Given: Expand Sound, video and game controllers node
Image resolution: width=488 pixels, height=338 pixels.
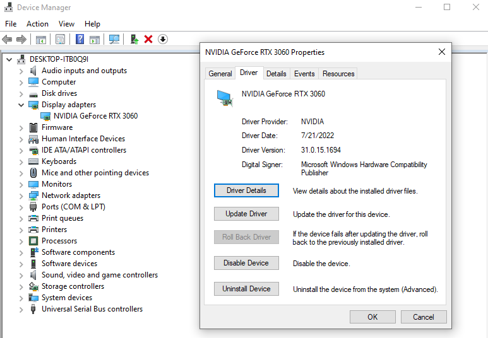Looking at the screenshot, I should [21, 275].
